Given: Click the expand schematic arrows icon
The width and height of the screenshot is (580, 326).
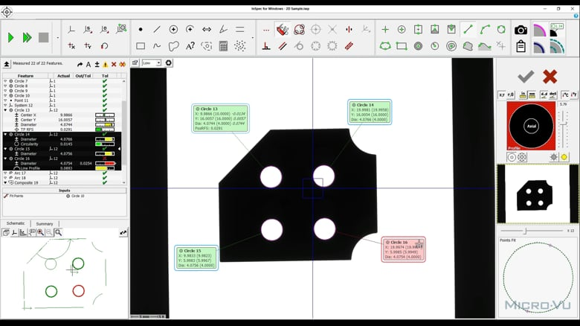Looking at the screenshot, I should point(123,233).
